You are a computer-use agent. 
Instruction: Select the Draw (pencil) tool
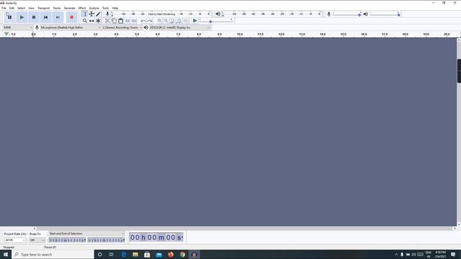click(98, 14)
